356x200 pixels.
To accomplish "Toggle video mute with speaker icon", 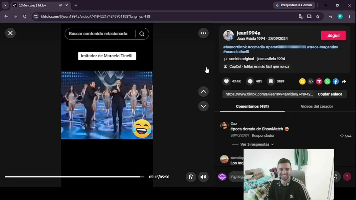I will [x=203, y=177].
